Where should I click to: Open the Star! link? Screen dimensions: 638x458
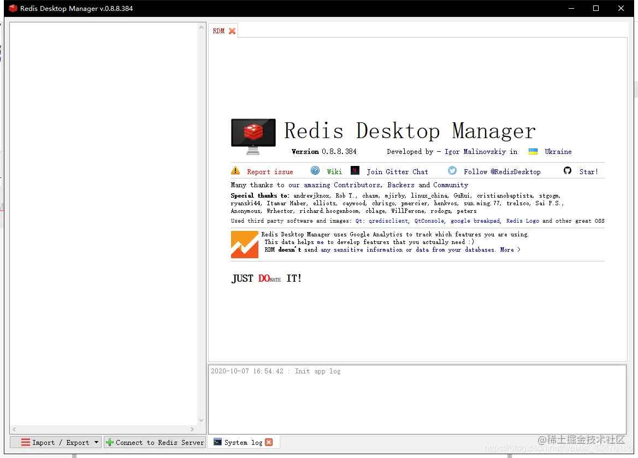(588, 171)
